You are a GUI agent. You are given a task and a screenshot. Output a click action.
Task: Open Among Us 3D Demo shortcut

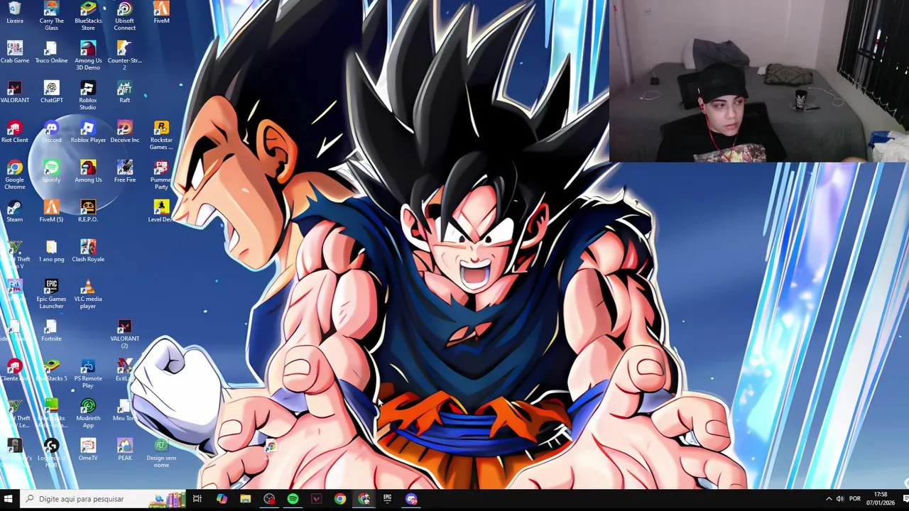(88, 55)
